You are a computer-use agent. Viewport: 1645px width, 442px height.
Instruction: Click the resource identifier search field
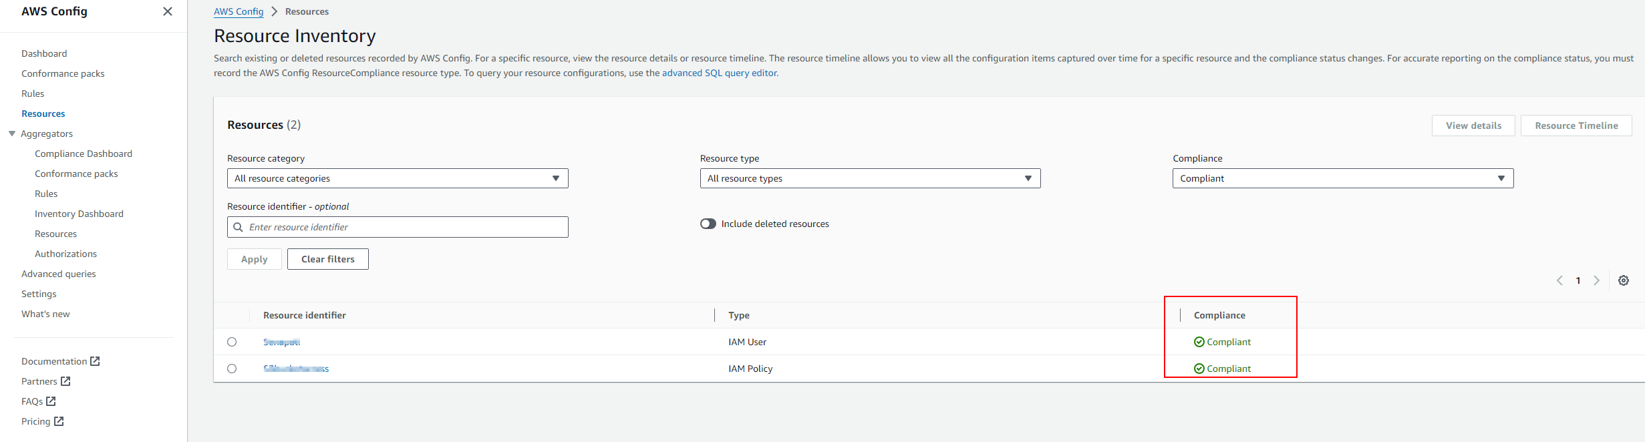pyautogui.click(x=404, y=227)
